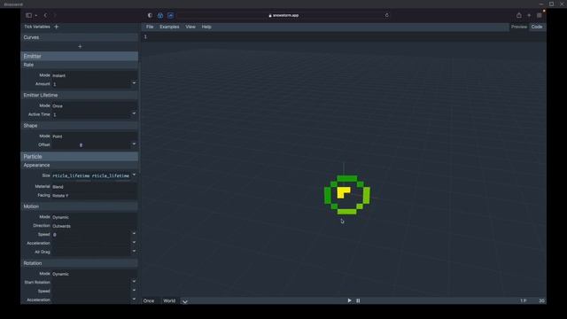Viewport: 567px width, 319px height.
Task: Switch to the Code tab
Action: (x=537, y=27)
